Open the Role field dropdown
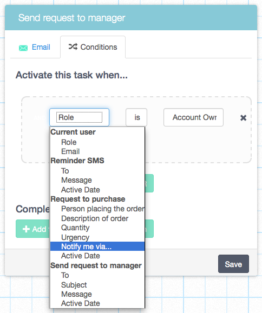The width and height of the screenshot is (262, 313). [79, 117]
